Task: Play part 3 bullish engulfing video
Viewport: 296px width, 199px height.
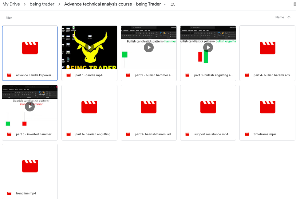Action: [208, 47]
